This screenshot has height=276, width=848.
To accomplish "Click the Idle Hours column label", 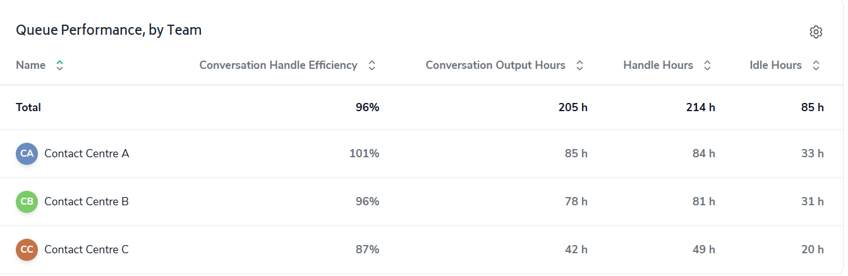I will [775, 65].
